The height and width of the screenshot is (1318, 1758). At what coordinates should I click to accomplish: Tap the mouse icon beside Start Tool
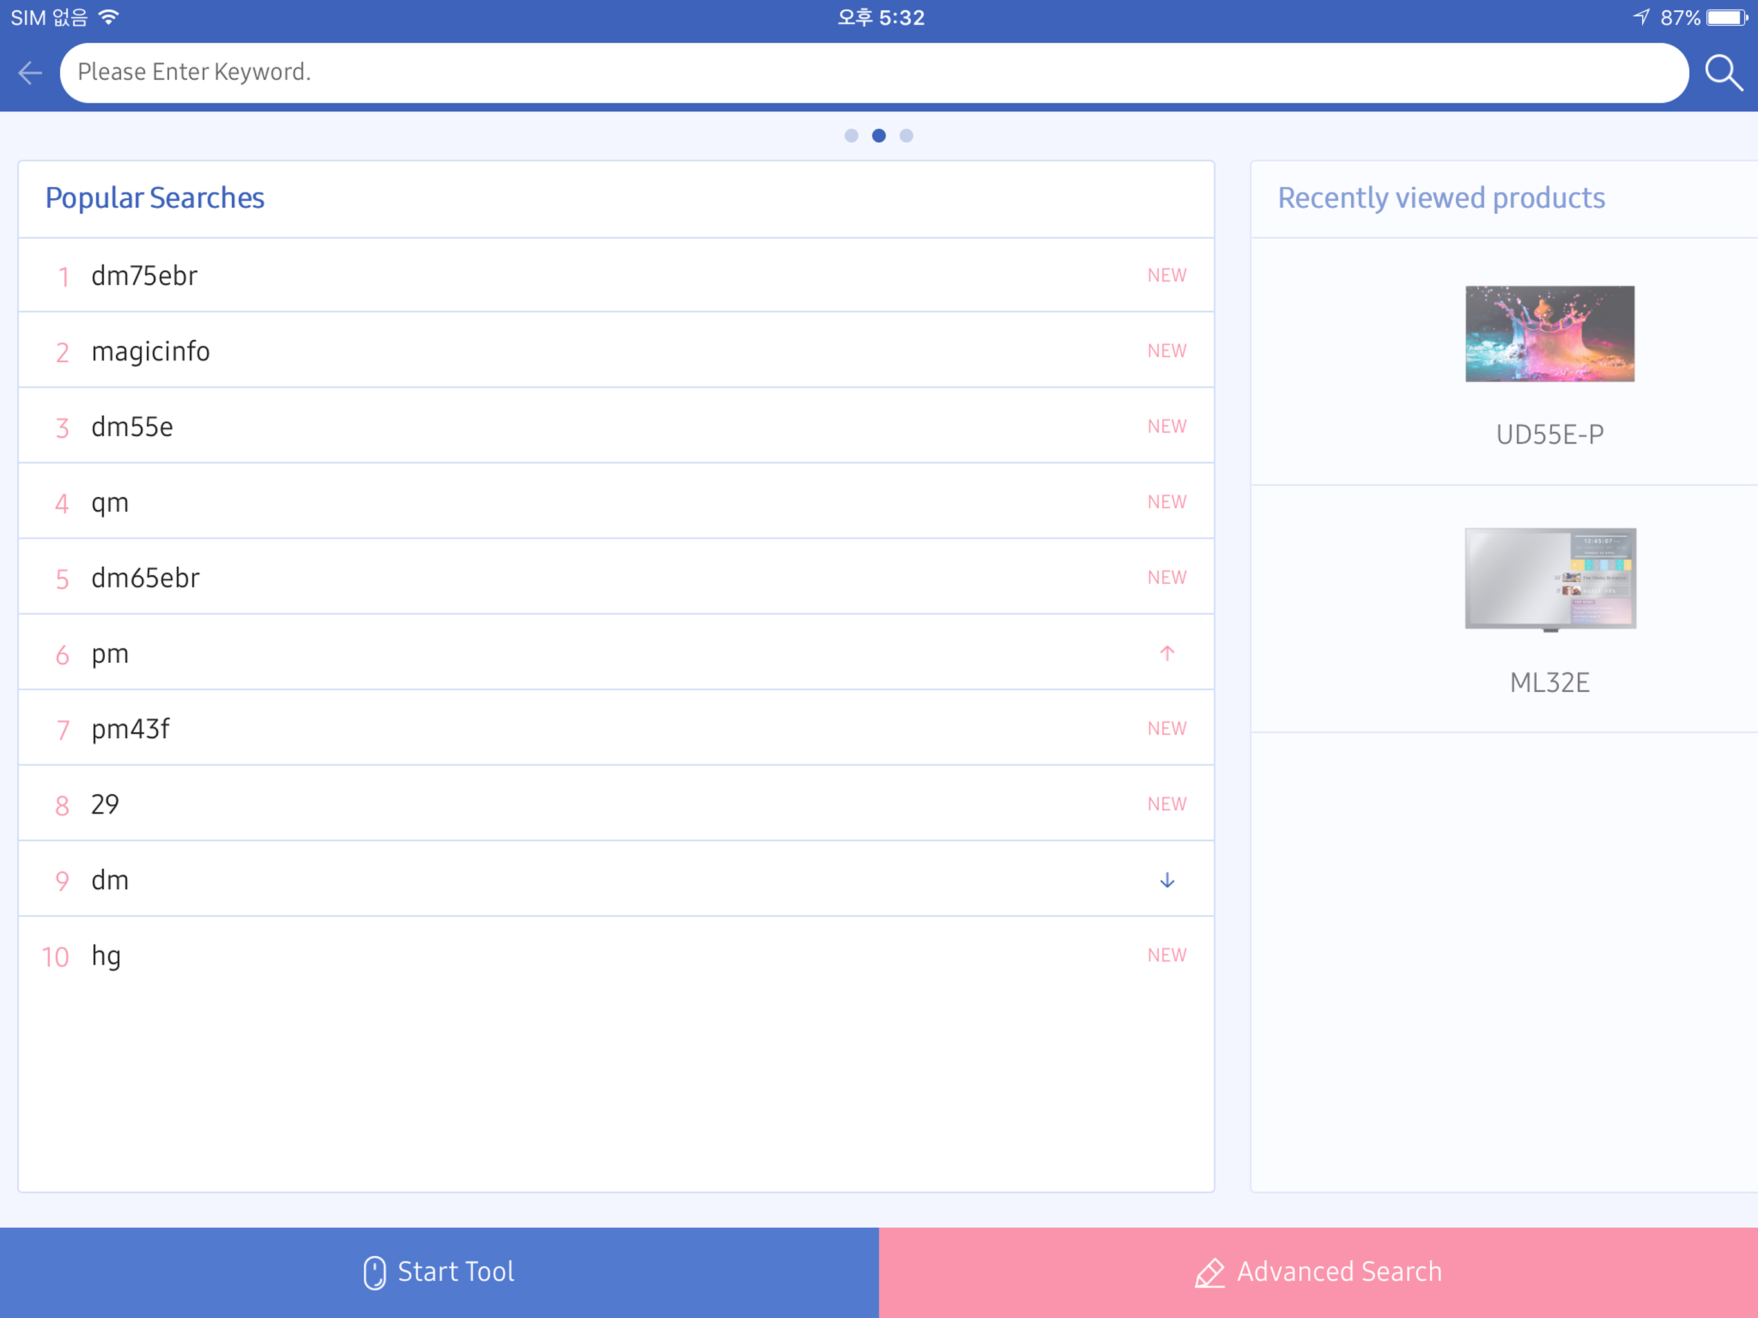point(375,1272)
